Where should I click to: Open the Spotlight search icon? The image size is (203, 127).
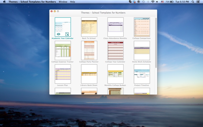[x=193, y=2]
